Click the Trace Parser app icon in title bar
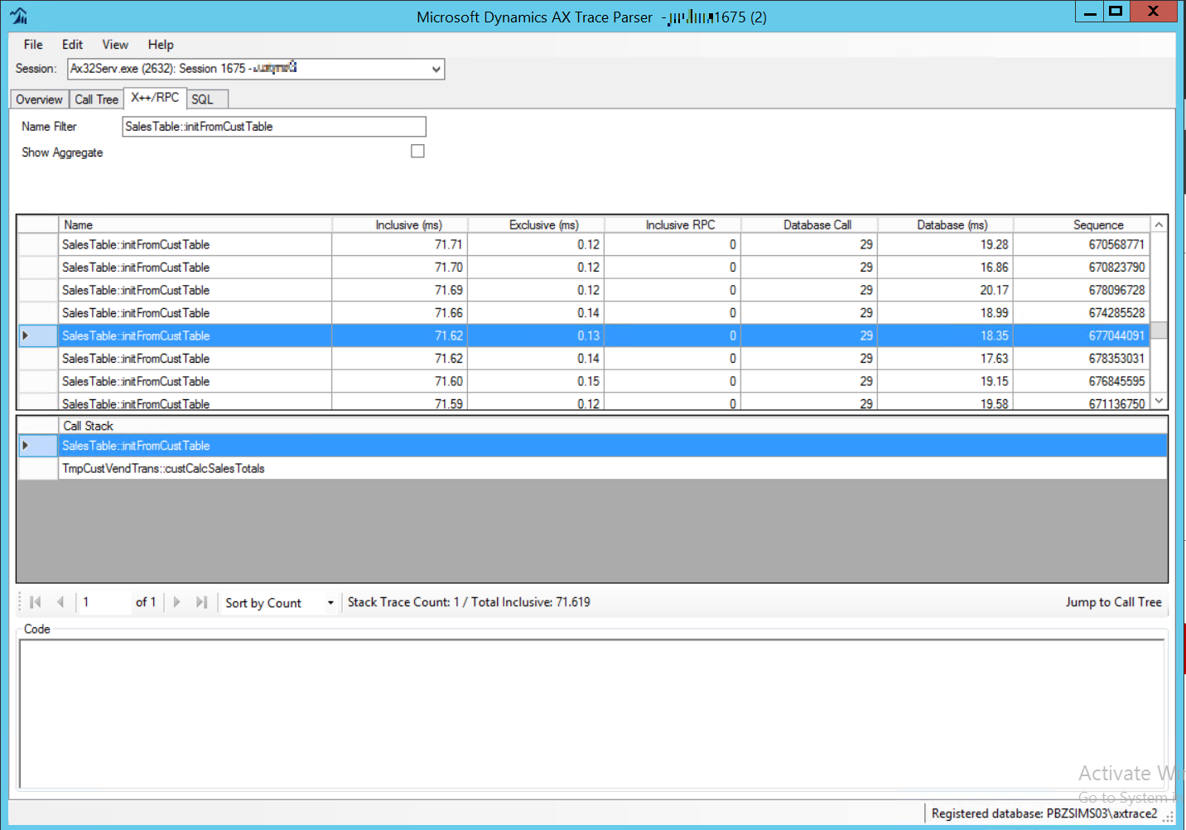The height and width of the screenshot is (830, 1186). tap(18, 16)
